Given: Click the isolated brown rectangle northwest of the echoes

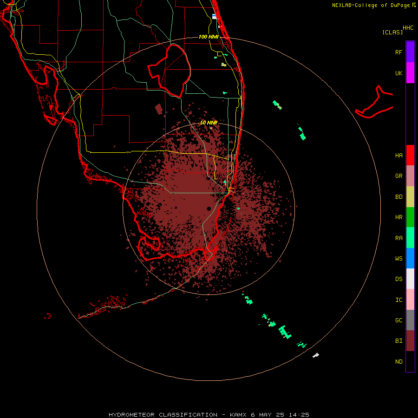Looking at the screenshot, I should point(159,109).
